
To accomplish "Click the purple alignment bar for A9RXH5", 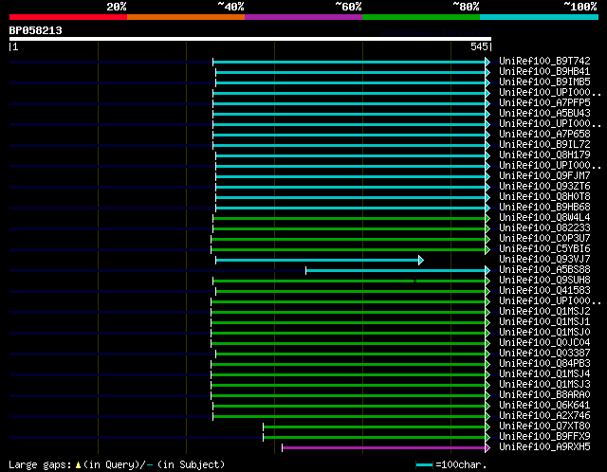I will 384,447.
